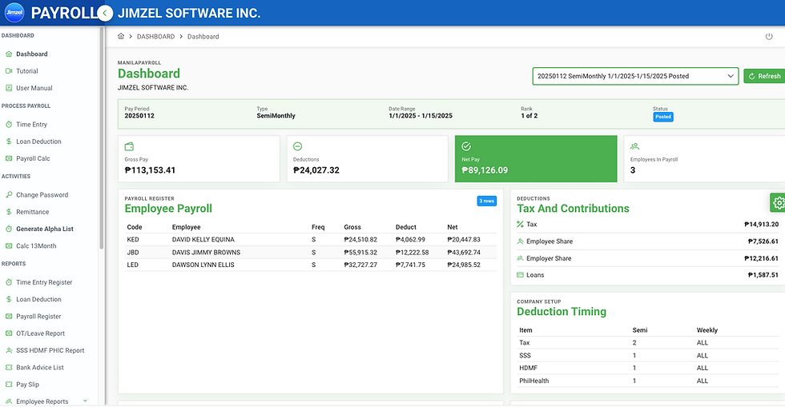Screen dimensions: 785x407
Task: Click the Generate Alpha List icon
Action: [9, 229]
